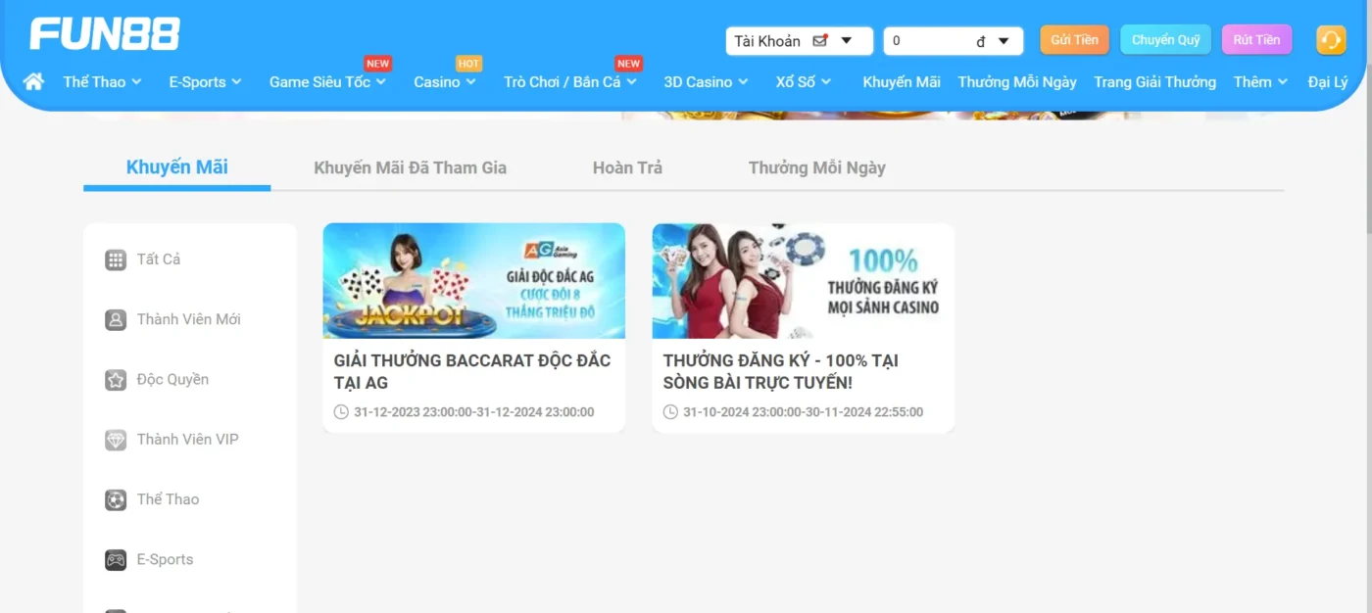Open the Casino menu dropdown
Image resolution: width=1372 pixels, height=613 pixels.
point(444,82)
